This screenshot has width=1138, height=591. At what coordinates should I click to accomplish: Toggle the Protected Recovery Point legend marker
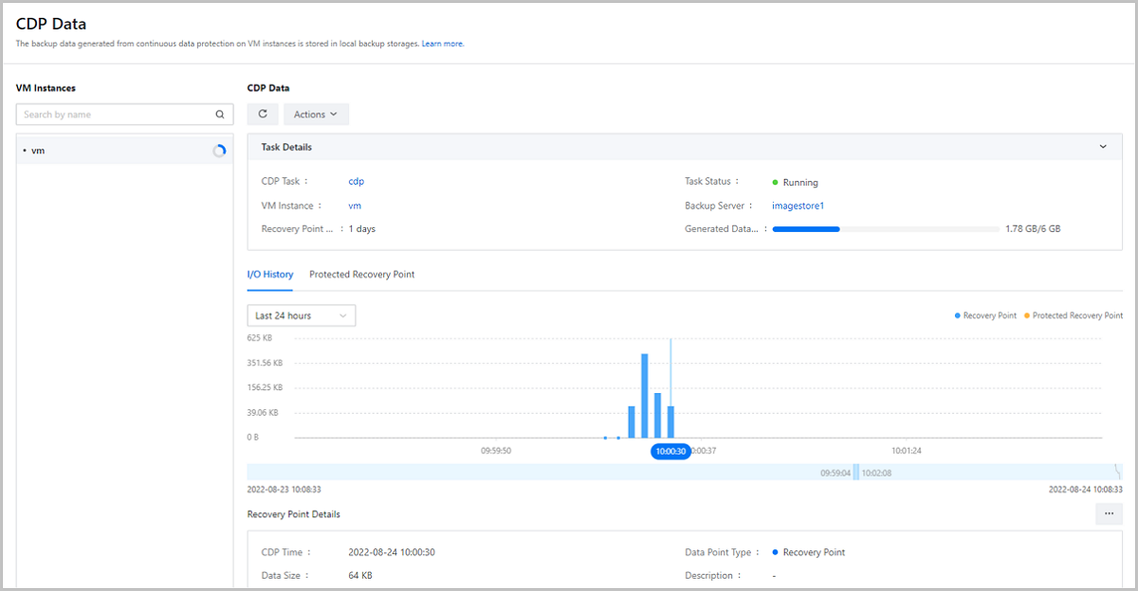pos(1027,315)
